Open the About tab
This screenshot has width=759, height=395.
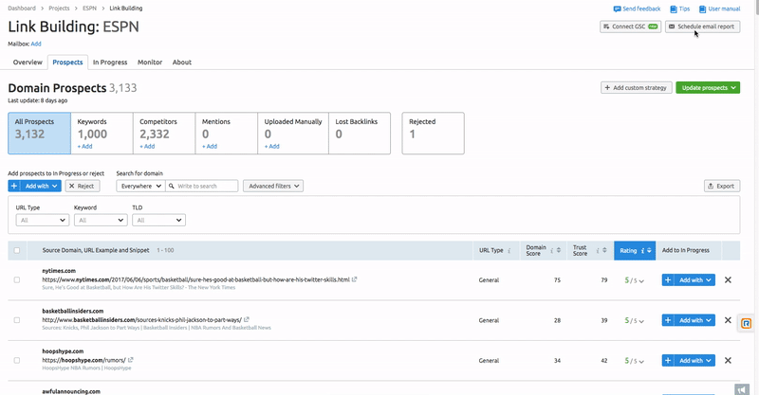[182, 62]
